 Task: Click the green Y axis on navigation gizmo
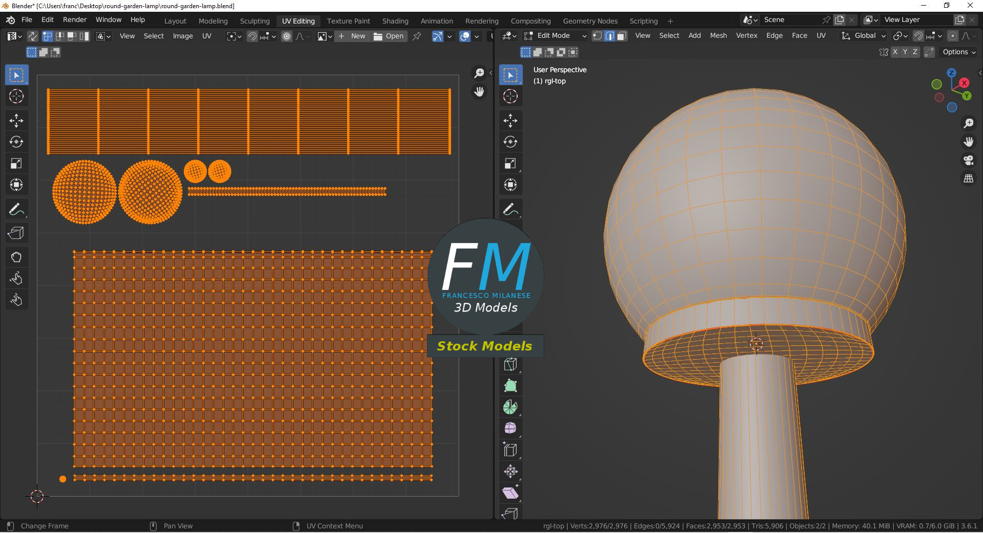[967, 96]
